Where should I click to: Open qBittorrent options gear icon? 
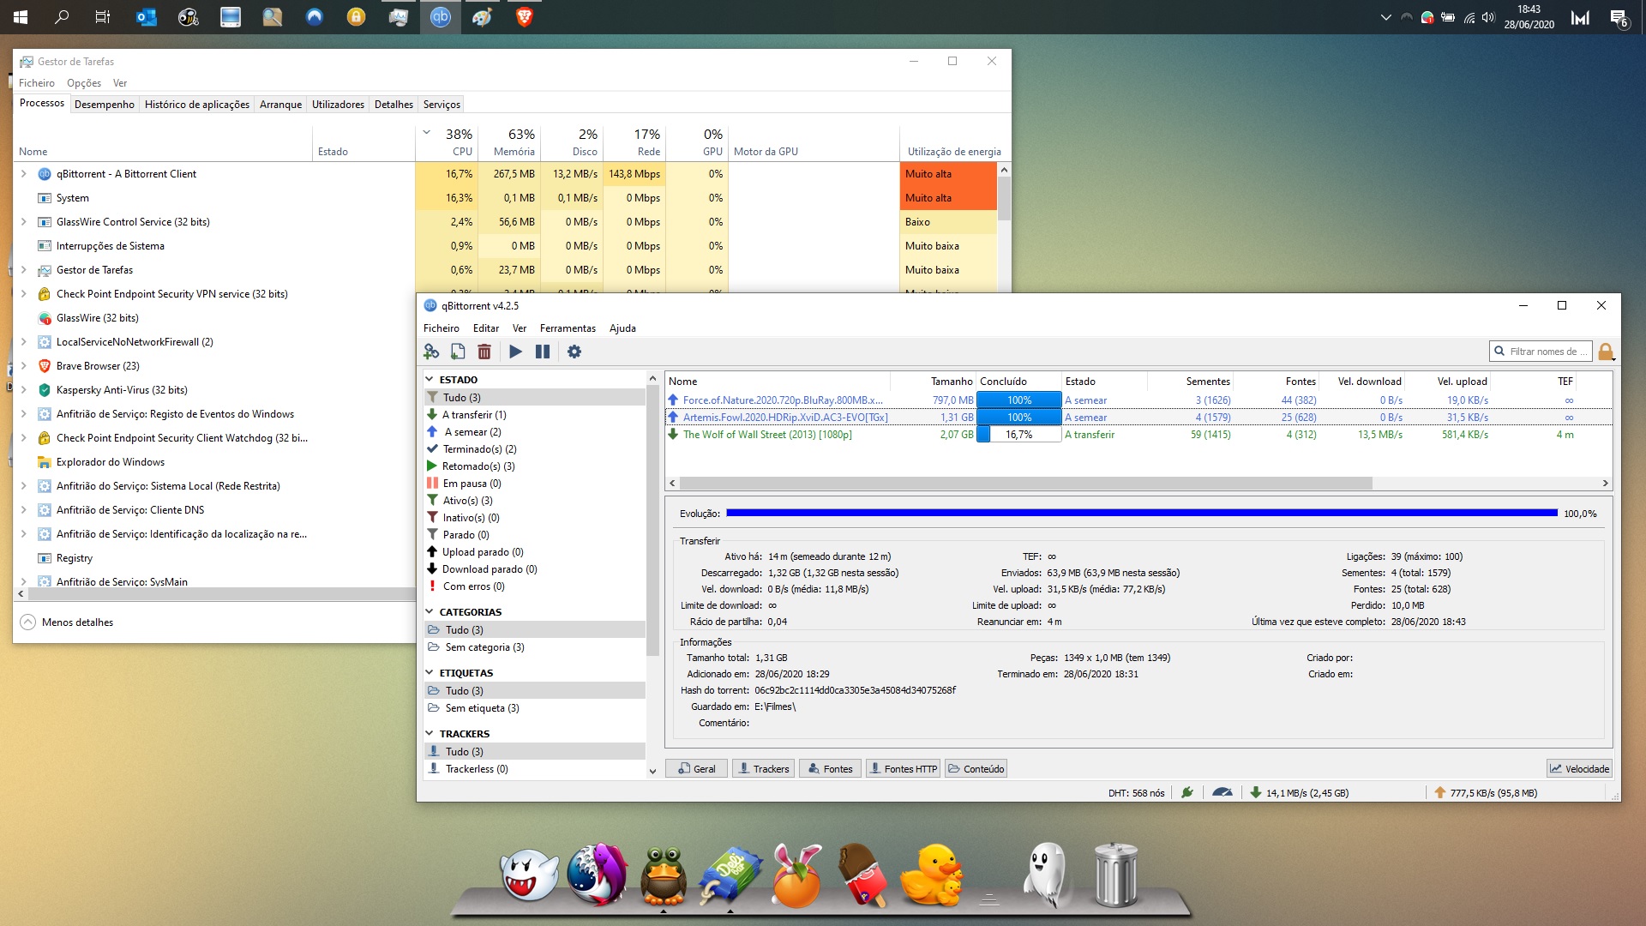(x=574, y=352)
